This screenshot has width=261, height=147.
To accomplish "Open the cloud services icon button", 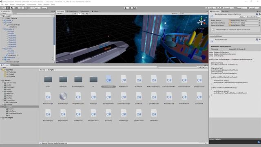I will (219, 8).
